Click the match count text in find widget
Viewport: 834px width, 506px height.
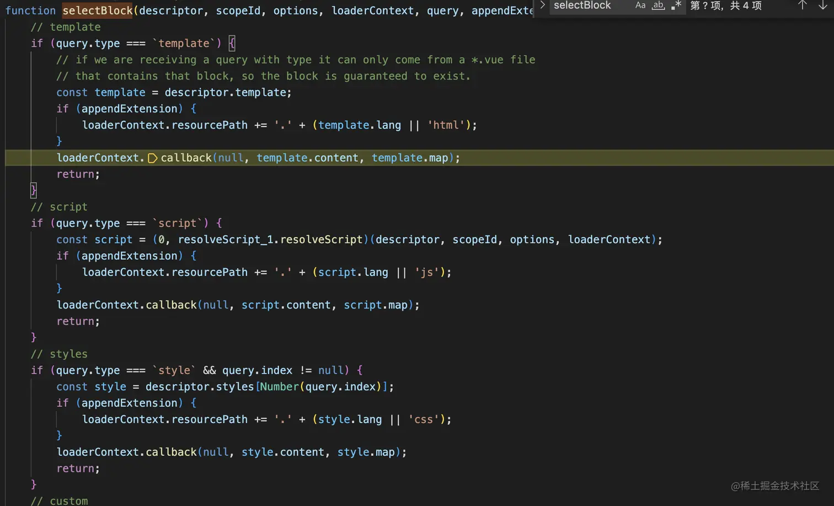(x=726, y=6)
